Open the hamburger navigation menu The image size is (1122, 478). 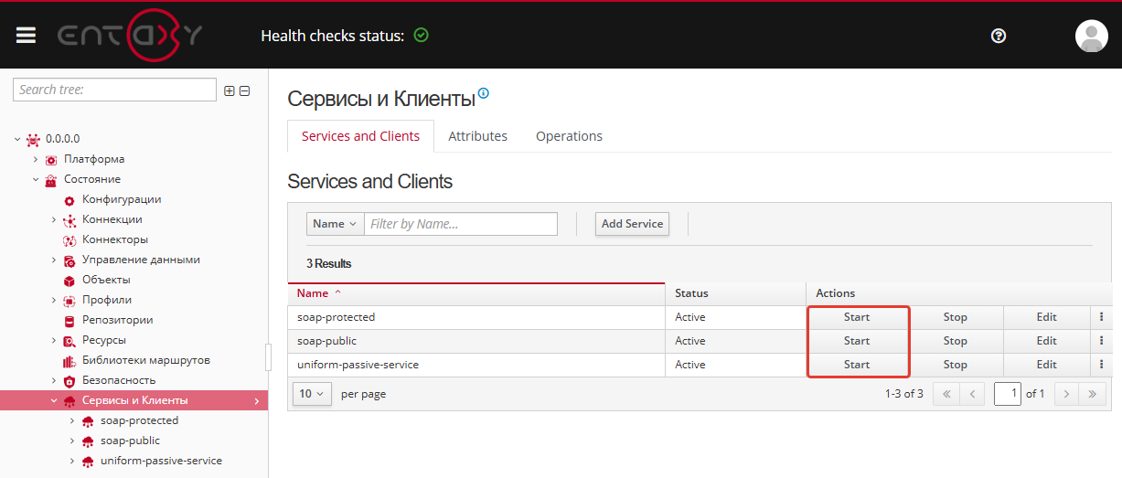(x=26, y=36)
